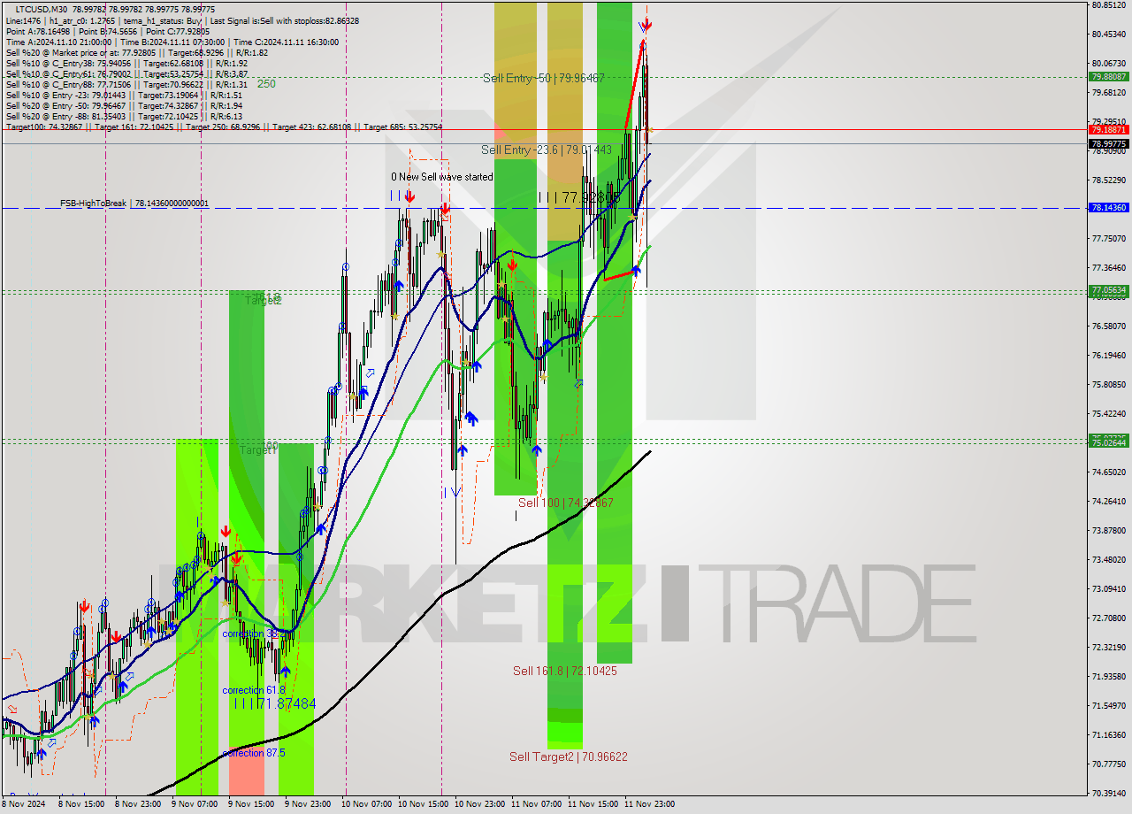This screenshot has width=1132, height=814.
Task: Click the green 79.88087 price tag
Action: click(1108, 77)
